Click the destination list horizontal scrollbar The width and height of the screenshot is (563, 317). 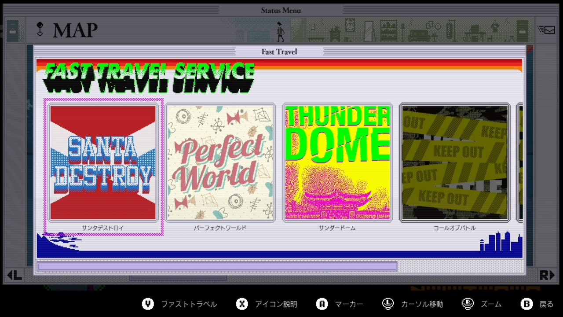coord(218,266)
